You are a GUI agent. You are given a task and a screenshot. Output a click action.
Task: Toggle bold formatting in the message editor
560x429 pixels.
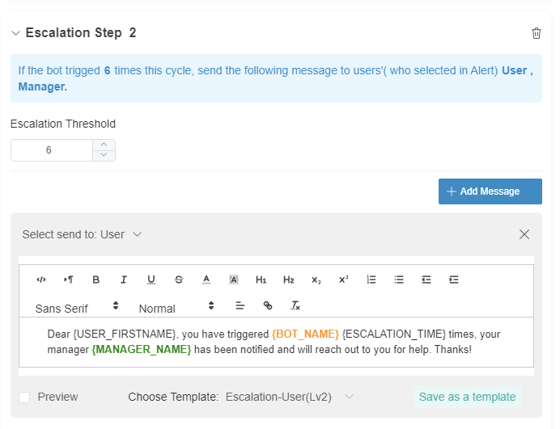[96, 280]
